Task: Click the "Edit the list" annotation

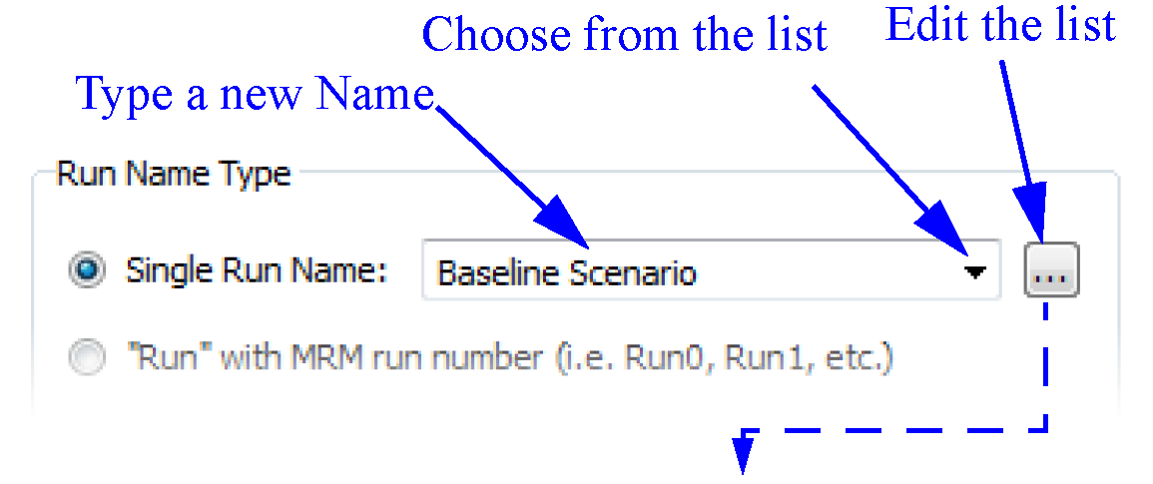Action: coord(1000,26)
